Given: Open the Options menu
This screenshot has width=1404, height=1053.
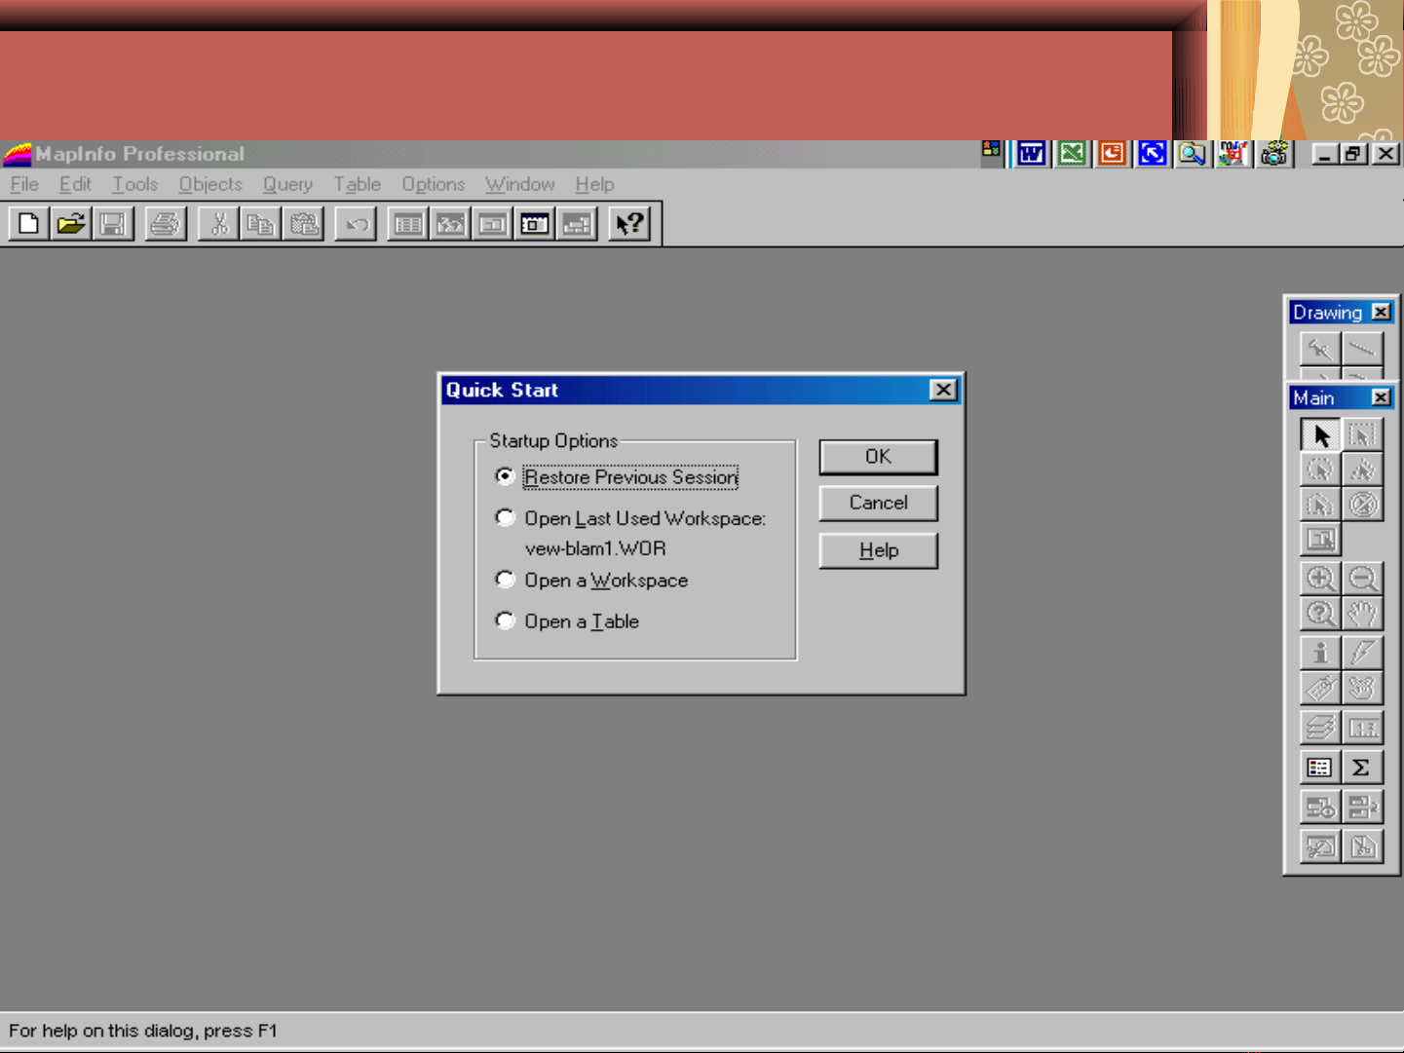Looking at the screenshot, I should (x=434, y=184).
